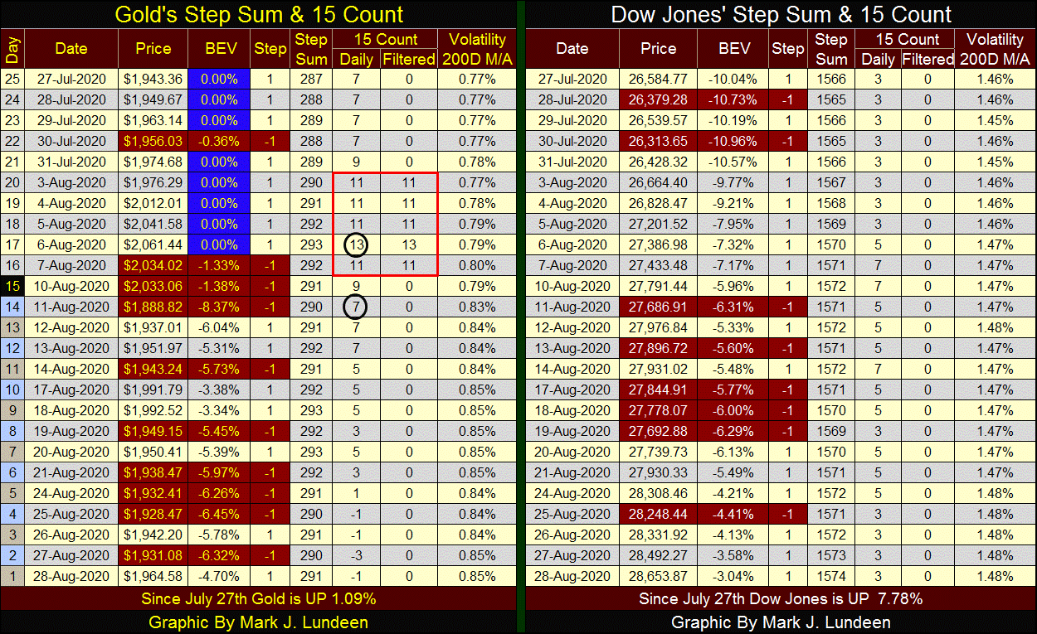Image resolution: width=1037 pixels, height=634 pixels.
Task: Click Gold BEV value -8.37%
Action: coord(220,307)
